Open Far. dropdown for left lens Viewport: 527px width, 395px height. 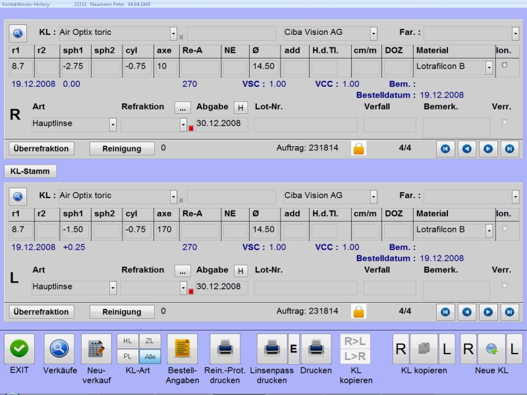click(x=516, y=197)
